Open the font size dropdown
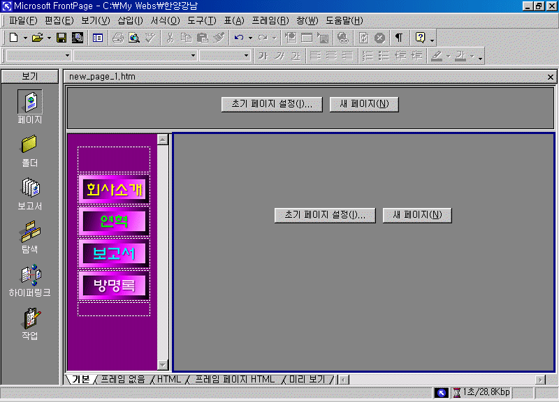 [x=246, y=56]
